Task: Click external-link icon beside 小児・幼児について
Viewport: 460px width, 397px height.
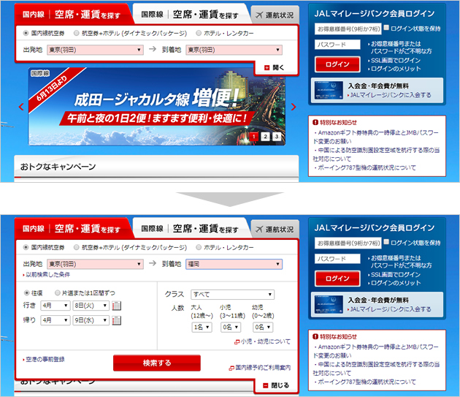Action: click(x=237, y=342)
